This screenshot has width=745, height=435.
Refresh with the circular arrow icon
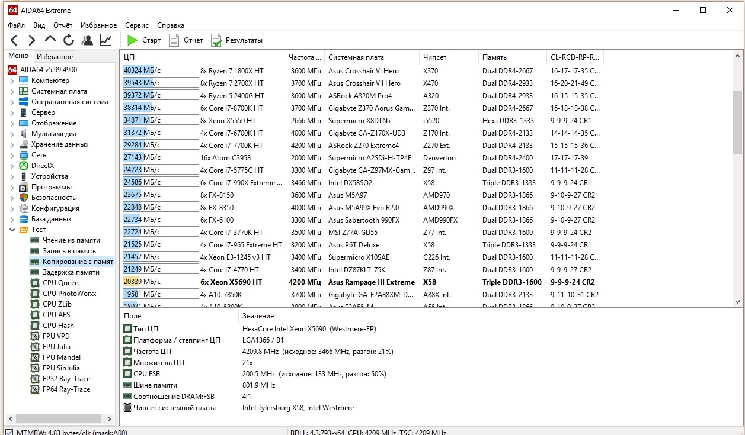(69, 40)
